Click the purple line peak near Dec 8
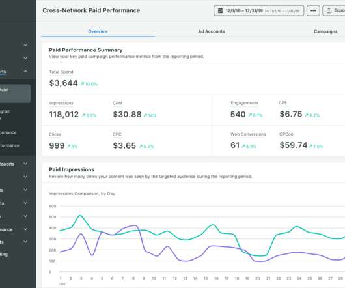This screenshot has width=345, height=288. click(135, 225)
